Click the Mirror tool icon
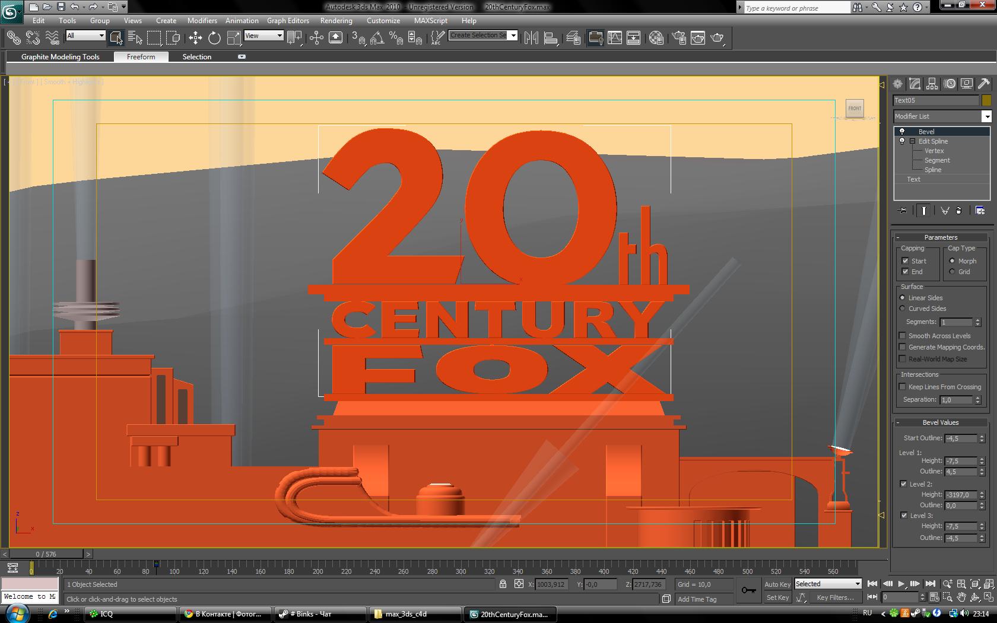The image size is (997, 623). [x=531, y=38]
